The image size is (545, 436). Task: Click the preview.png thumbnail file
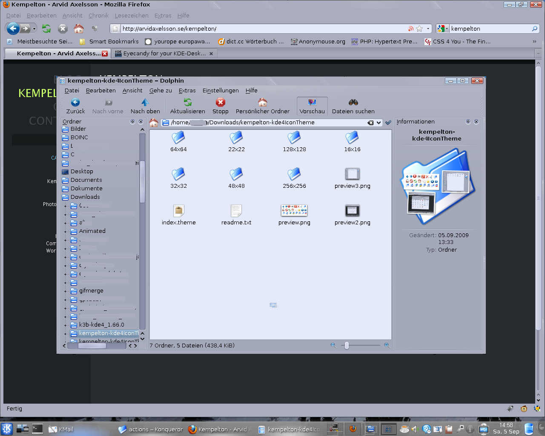click(x=294, y=210)
